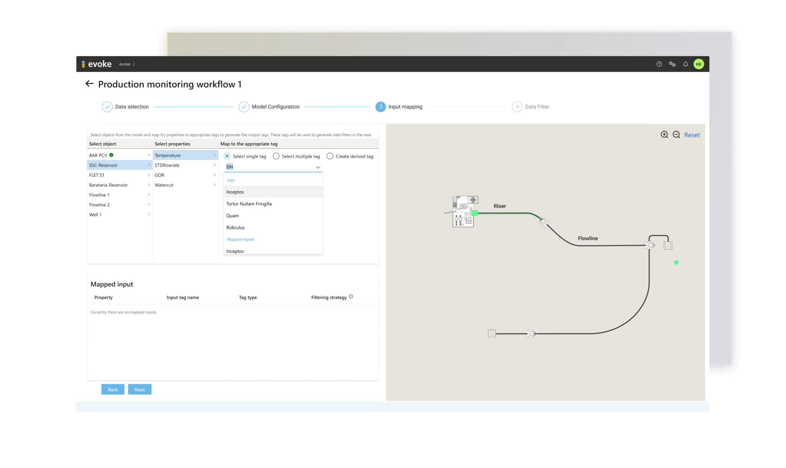Viewport: 786px width, 468px height.
Task: Choose the 'Select multiple tag' radio option
Action: (276, 156)
